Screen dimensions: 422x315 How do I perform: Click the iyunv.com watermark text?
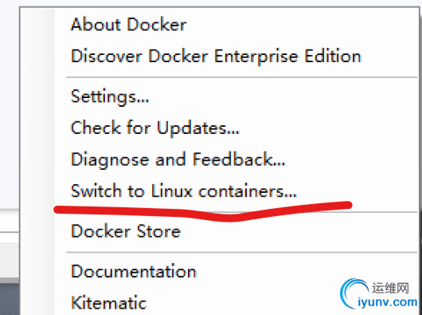point(388,302)
